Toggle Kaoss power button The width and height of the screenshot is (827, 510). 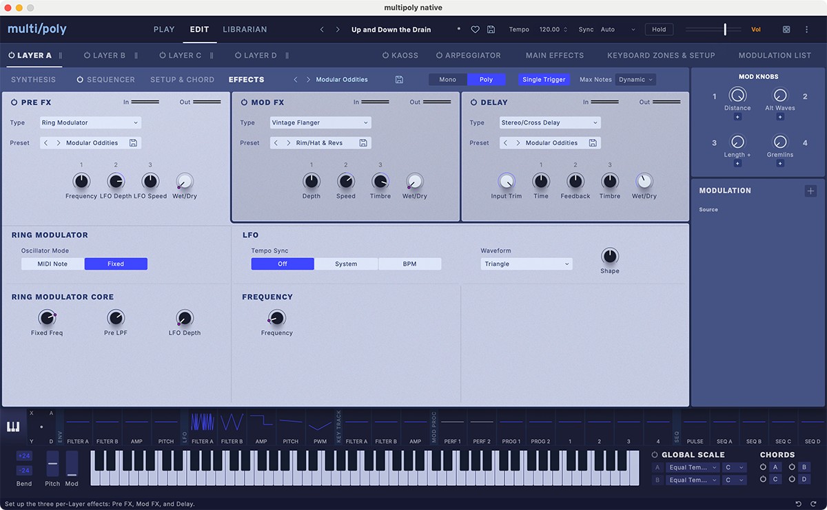[385, 55]
